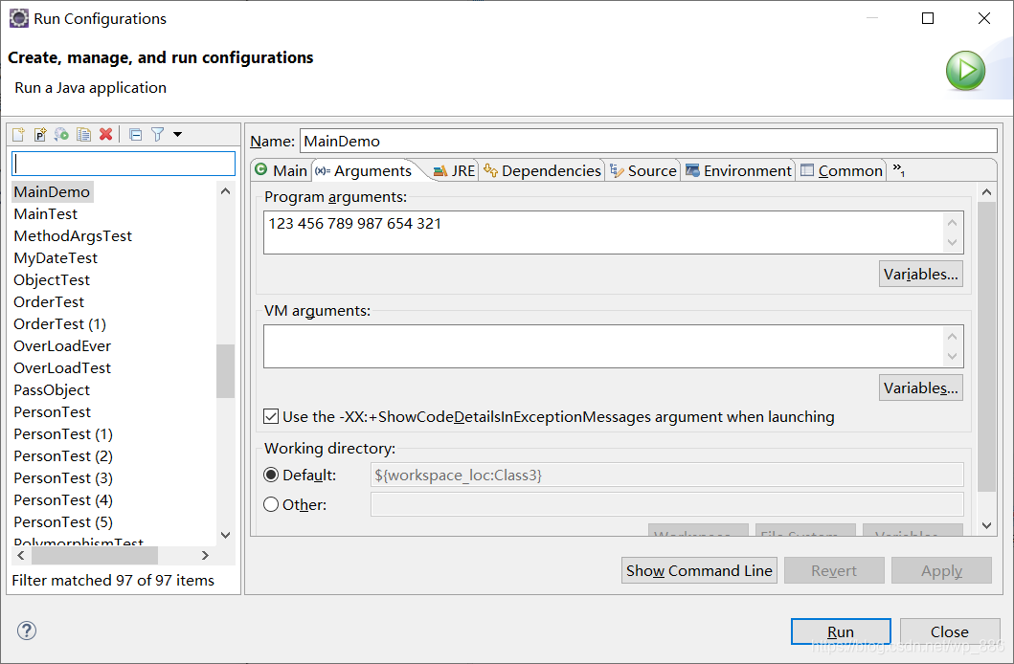Select the OrderTest (1) configuration
Image resolution: width=1014 pixels, height=664 pixels.
point(59,323)
